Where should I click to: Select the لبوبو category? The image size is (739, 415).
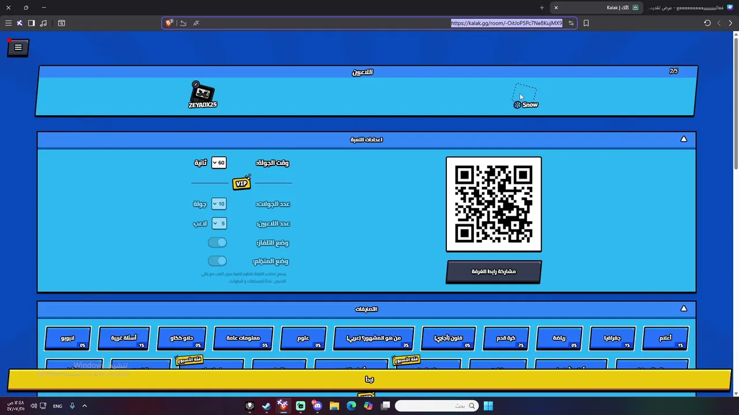(x=68, y=338)
